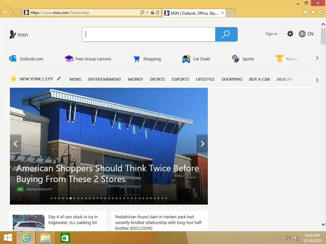Jump to the last carousel dot
The height and width of the screenshot is (244, 326).
pos(166,198)
